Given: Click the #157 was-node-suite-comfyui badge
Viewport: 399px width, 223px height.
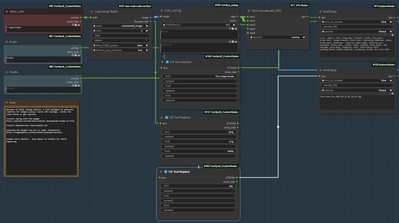Looking at the screenshot, I should pos(135,6).
